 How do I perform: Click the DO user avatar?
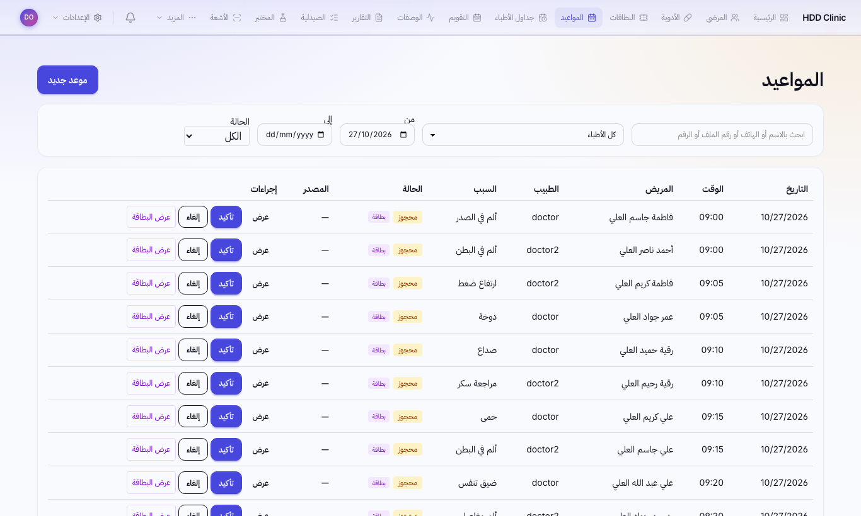tap(29, 18)
